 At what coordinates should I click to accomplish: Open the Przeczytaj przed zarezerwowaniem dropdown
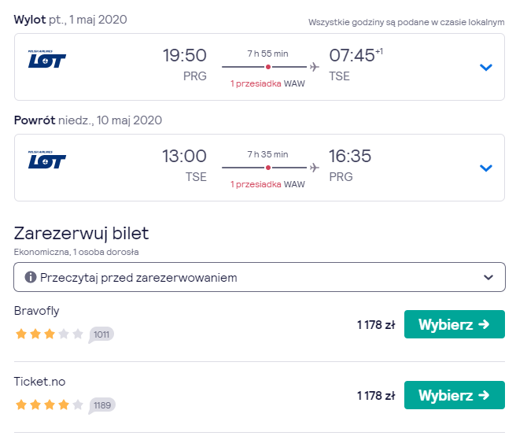pos(260,277)
